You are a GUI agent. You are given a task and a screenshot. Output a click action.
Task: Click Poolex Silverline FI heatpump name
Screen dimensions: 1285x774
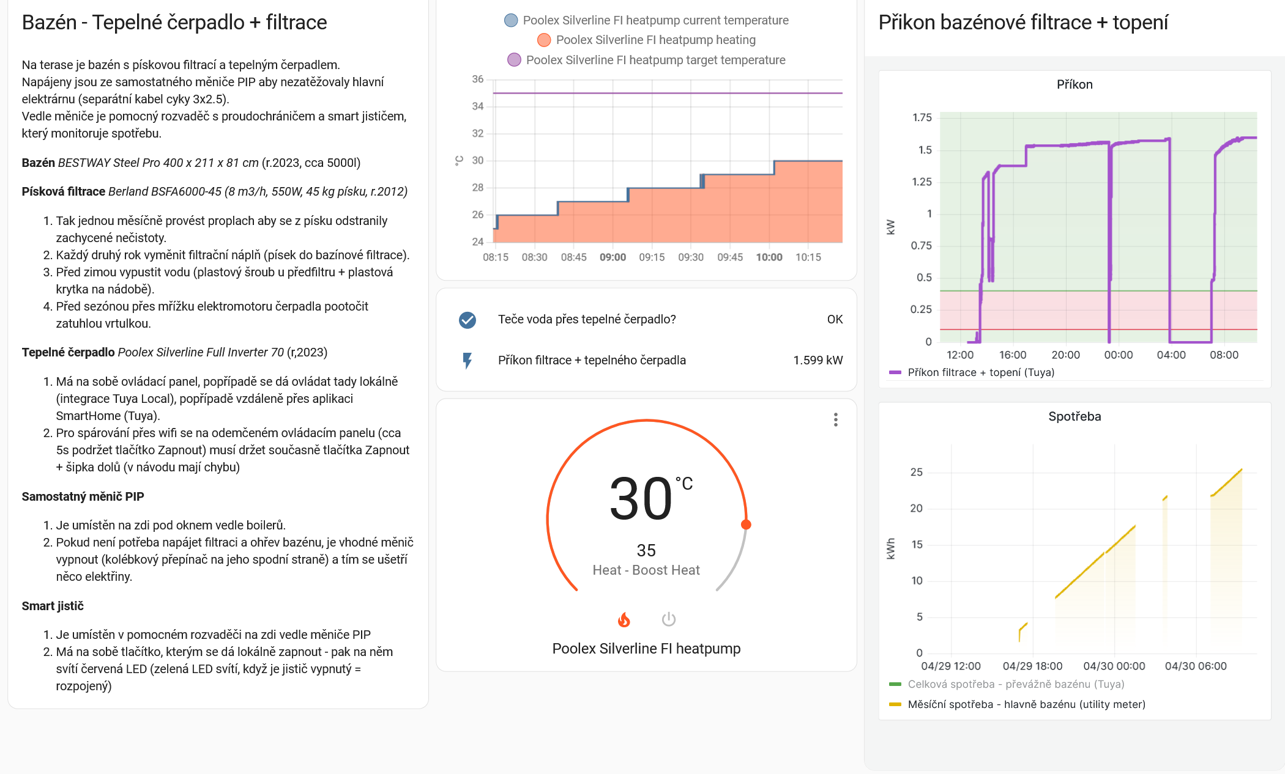coord(646,649)
